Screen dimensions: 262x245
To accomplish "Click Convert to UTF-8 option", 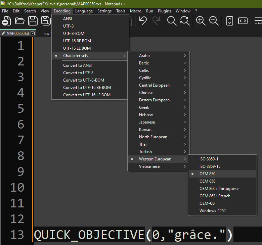I will click(x=78, y=73).
